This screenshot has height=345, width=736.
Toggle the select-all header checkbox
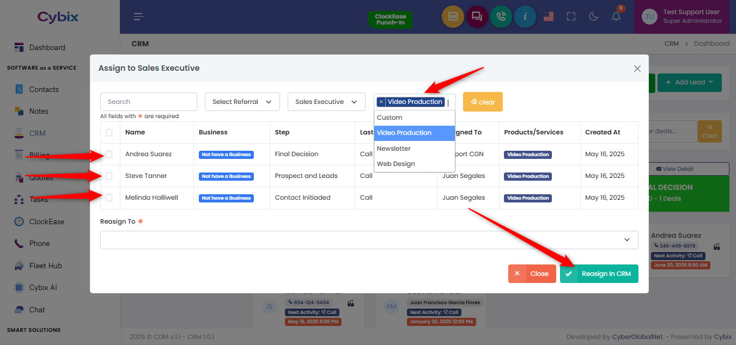coord(109,132)
